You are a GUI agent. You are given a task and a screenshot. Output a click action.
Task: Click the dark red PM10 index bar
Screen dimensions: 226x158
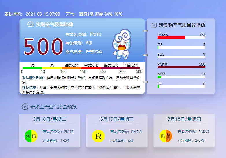tap(181, 67)
